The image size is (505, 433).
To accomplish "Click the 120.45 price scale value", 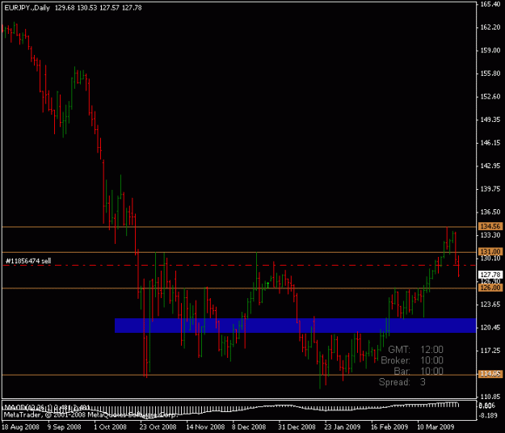I will pos(490,327).
